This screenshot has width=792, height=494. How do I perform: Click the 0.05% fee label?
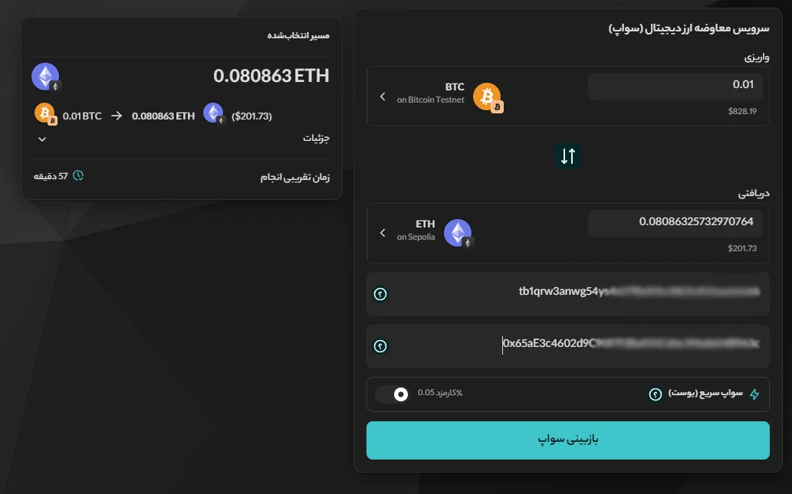tap(439, 393)
